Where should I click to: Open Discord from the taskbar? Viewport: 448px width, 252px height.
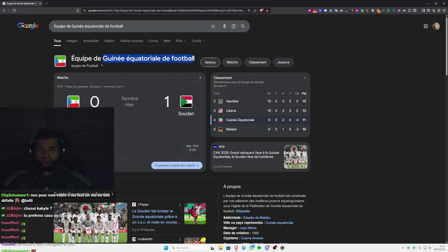pyautogui.click(x=267, y=248)
